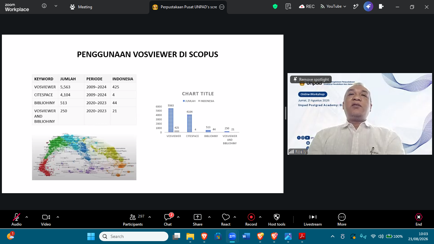Expand record options arrow
Image resolution: width=434 pixels, height=244 pixels.
(260, 217)
